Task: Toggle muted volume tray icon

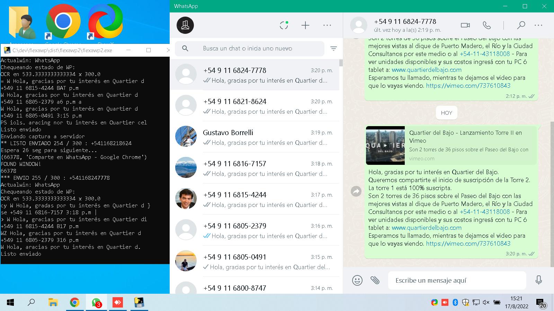Action: click(x=486, y=302)
